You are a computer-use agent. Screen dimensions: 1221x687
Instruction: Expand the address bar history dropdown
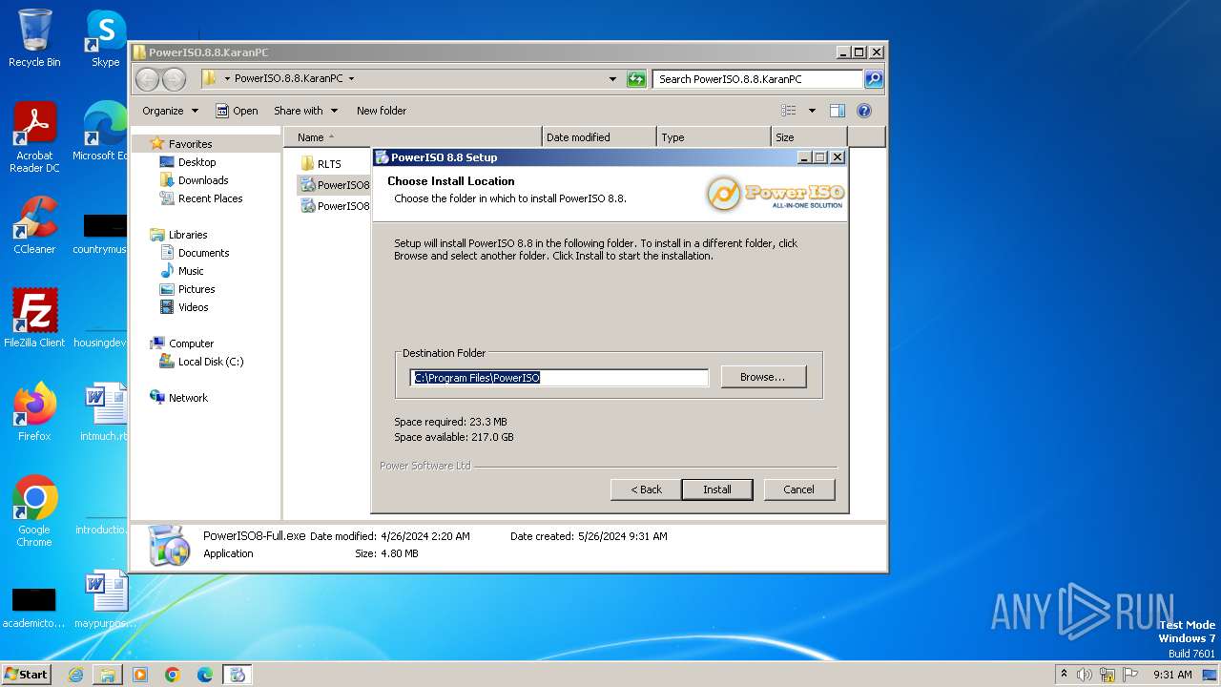(x=612, y=79)
